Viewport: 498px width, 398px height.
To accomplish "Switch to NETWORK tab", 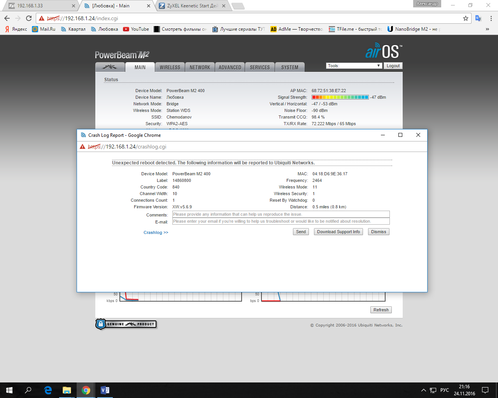I will pyautogui.click(x=200, y=67).
